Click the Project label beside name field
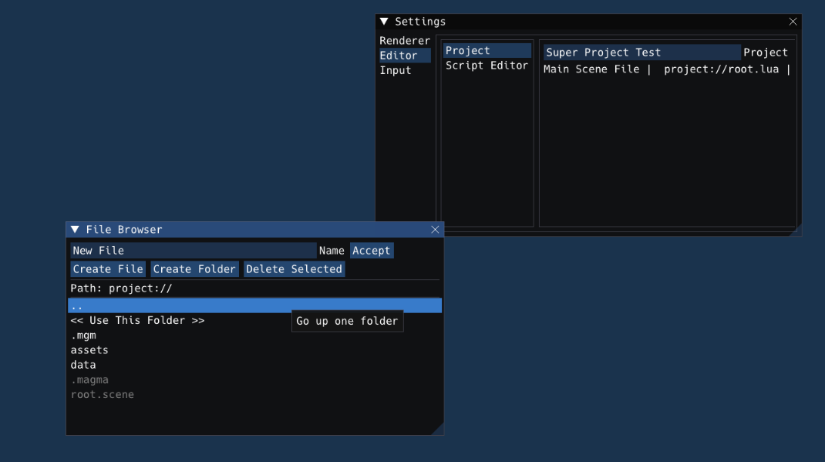Image resolution: width=825 pixels, height=462 pixels. point(766,52)
